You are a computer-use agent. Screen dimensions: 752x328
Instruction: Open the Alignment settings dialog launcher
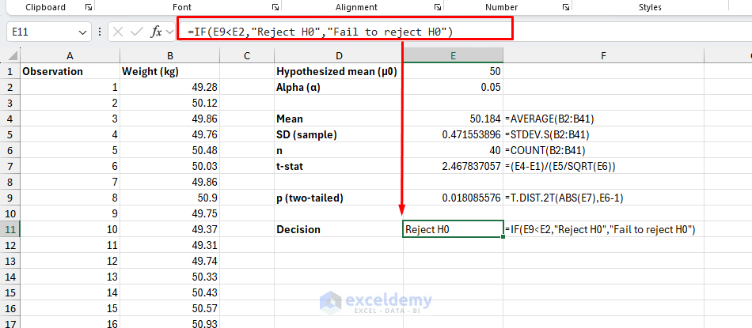pos(438,7)
